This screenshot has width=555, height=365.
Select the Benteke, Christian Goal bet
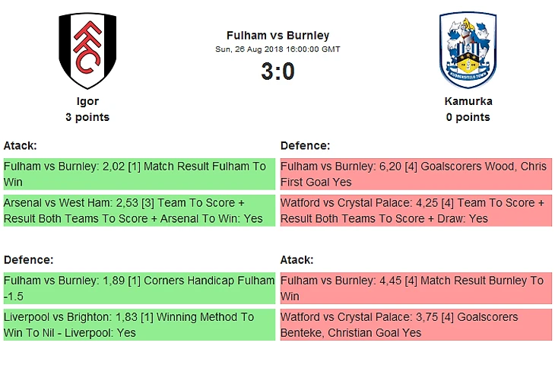(x=415, y=325)
